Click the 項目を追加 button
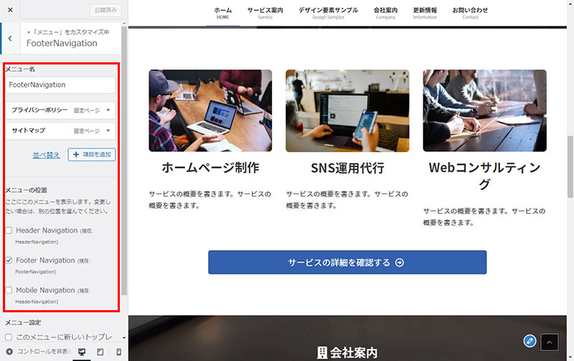574x361 pixels. (x=91, y=155)
